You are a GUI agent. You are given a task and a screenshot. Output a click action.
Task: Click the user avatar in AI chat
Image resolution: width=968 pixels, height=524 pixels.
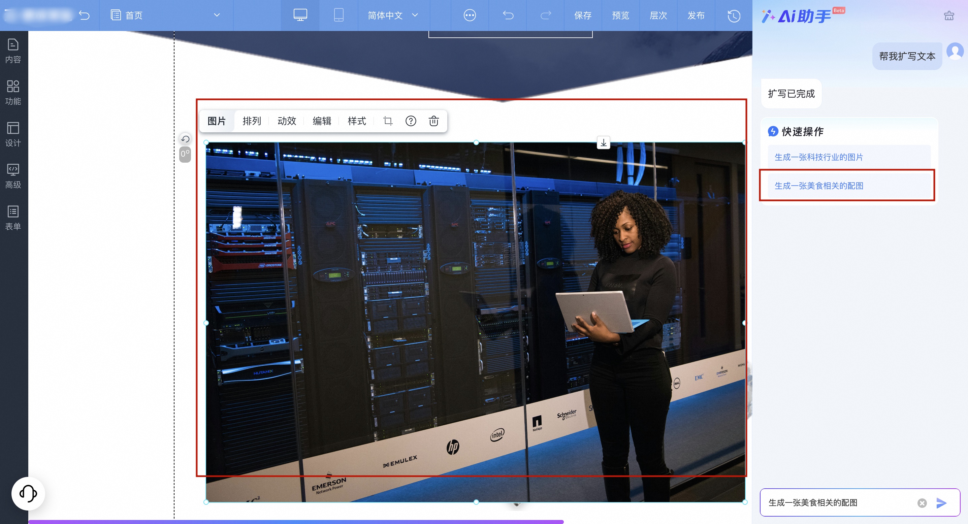point(955,51)
